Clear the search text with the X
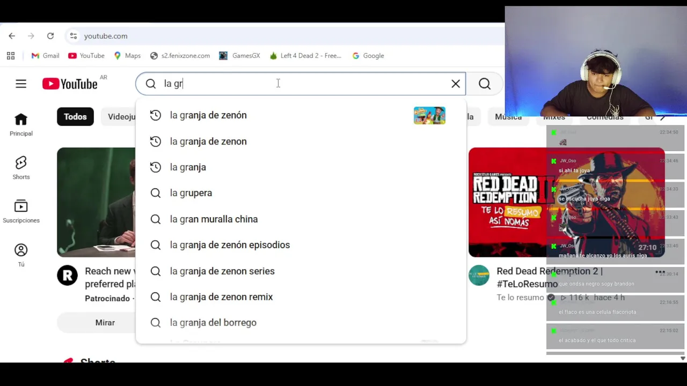This screenshot has height=386, width=687. tap(456, 84)
